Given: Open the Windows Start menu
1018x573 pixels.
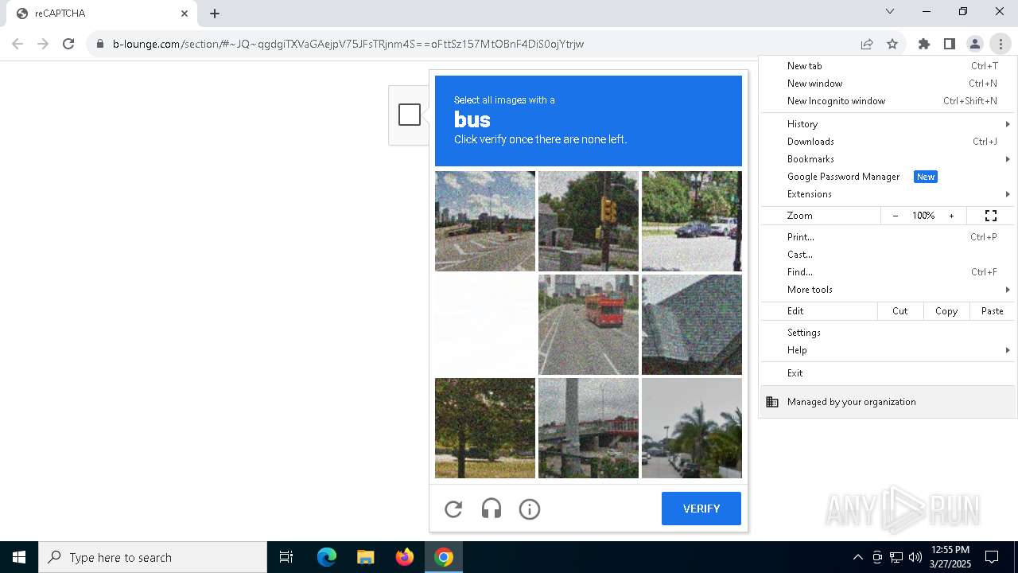Looking at the screenshot, I should click(x=19, y=557).
